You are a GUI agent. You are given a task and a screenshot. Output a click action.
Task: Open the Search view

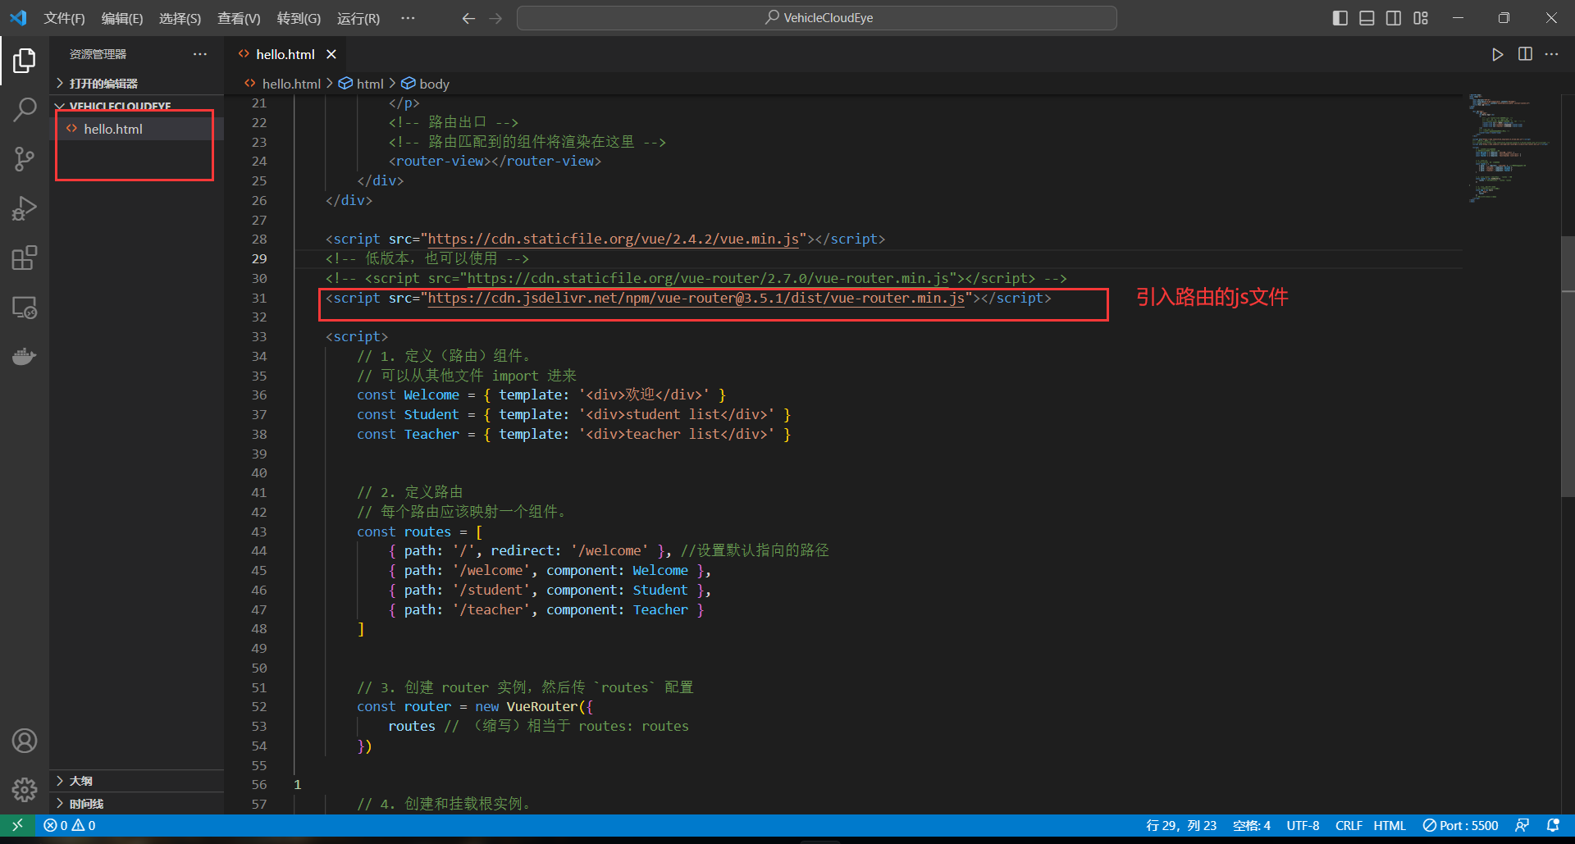click(25, 110)
